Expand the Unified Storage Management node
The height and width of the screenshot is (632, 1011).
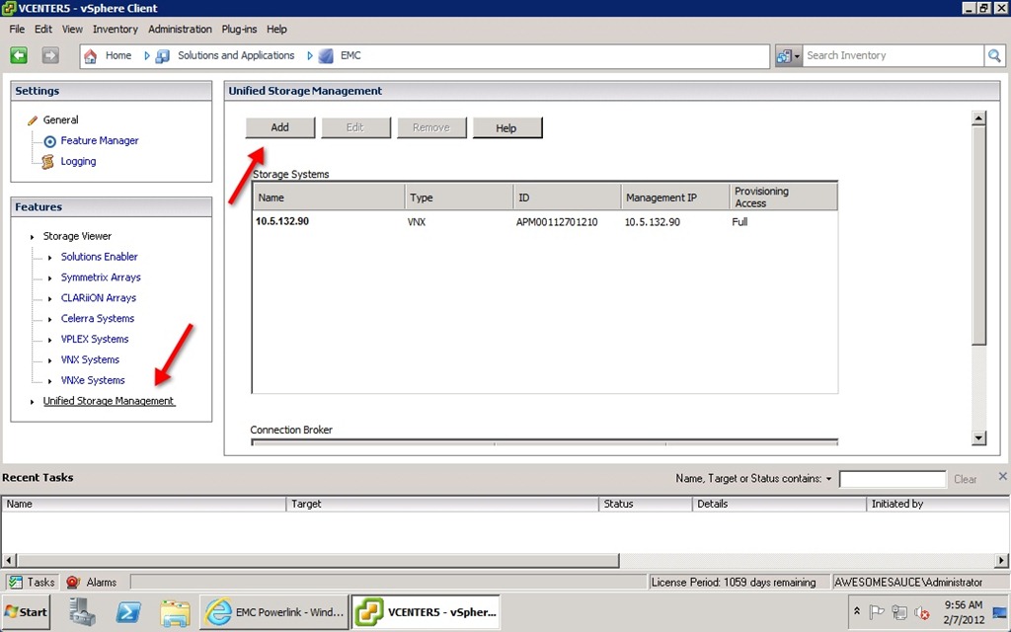[33, 402]
